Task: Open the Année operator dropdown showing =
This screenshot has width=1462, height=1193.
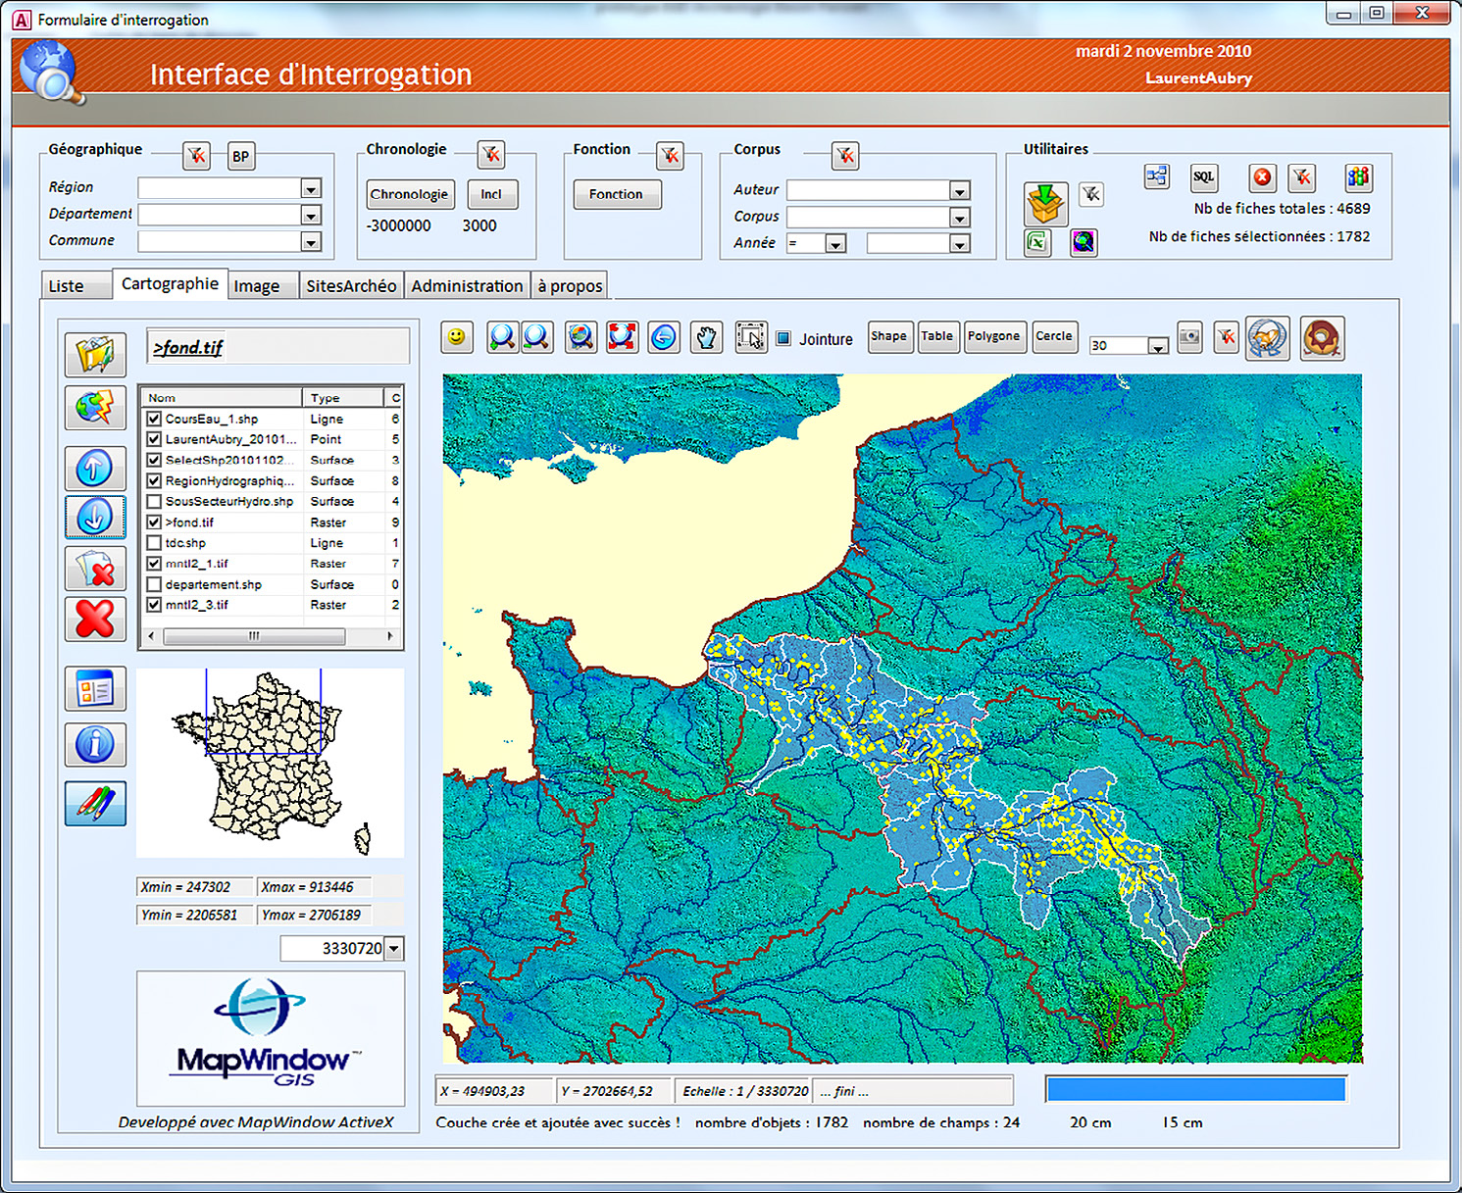Action: tap(835, 244)
